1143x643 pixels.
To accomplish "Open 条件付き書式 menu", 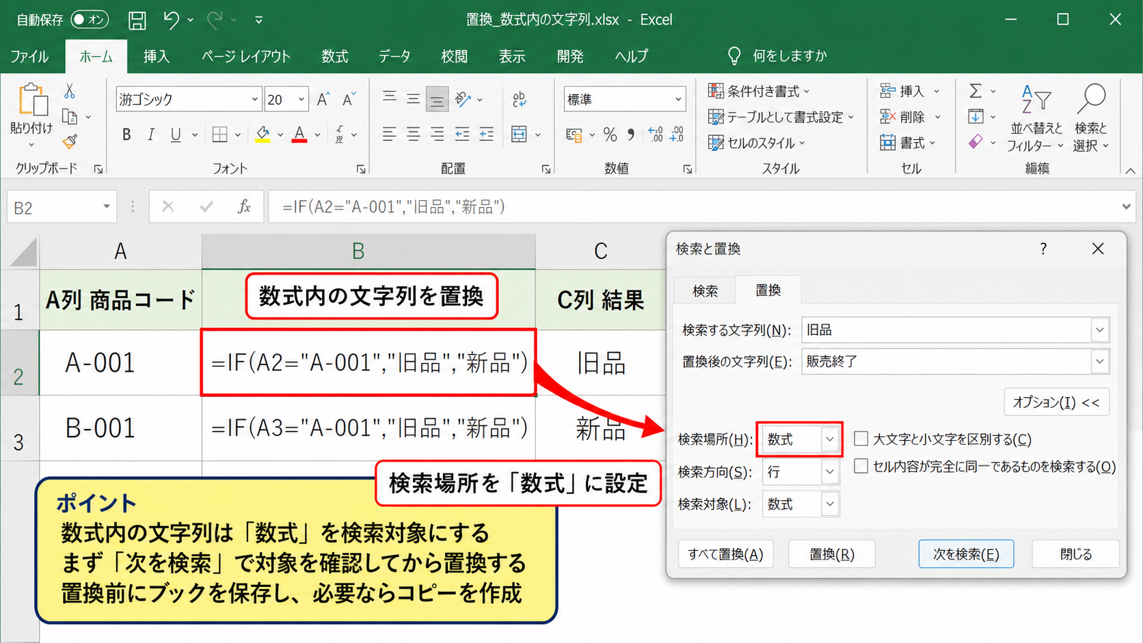I will (759, 91).
